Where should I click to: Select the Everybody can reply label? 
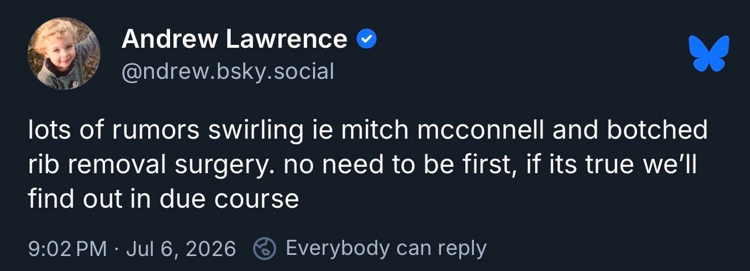(x=386, y=249)
